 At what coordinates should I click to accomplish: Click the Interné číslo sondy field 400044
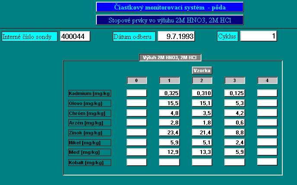pyautogui.click(x=75, y=36)
